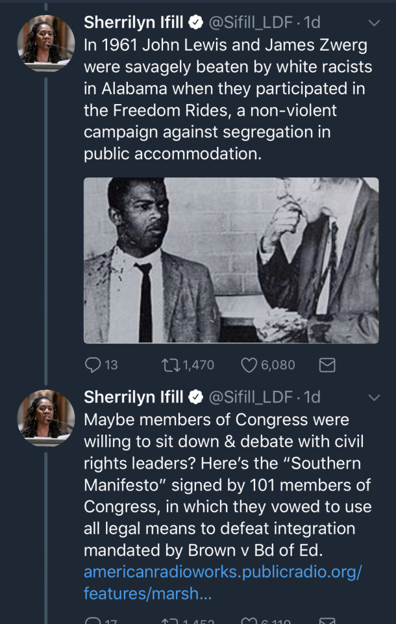
Task: Click the verified badge in the first tweet
Action: (x=195, y=23)
